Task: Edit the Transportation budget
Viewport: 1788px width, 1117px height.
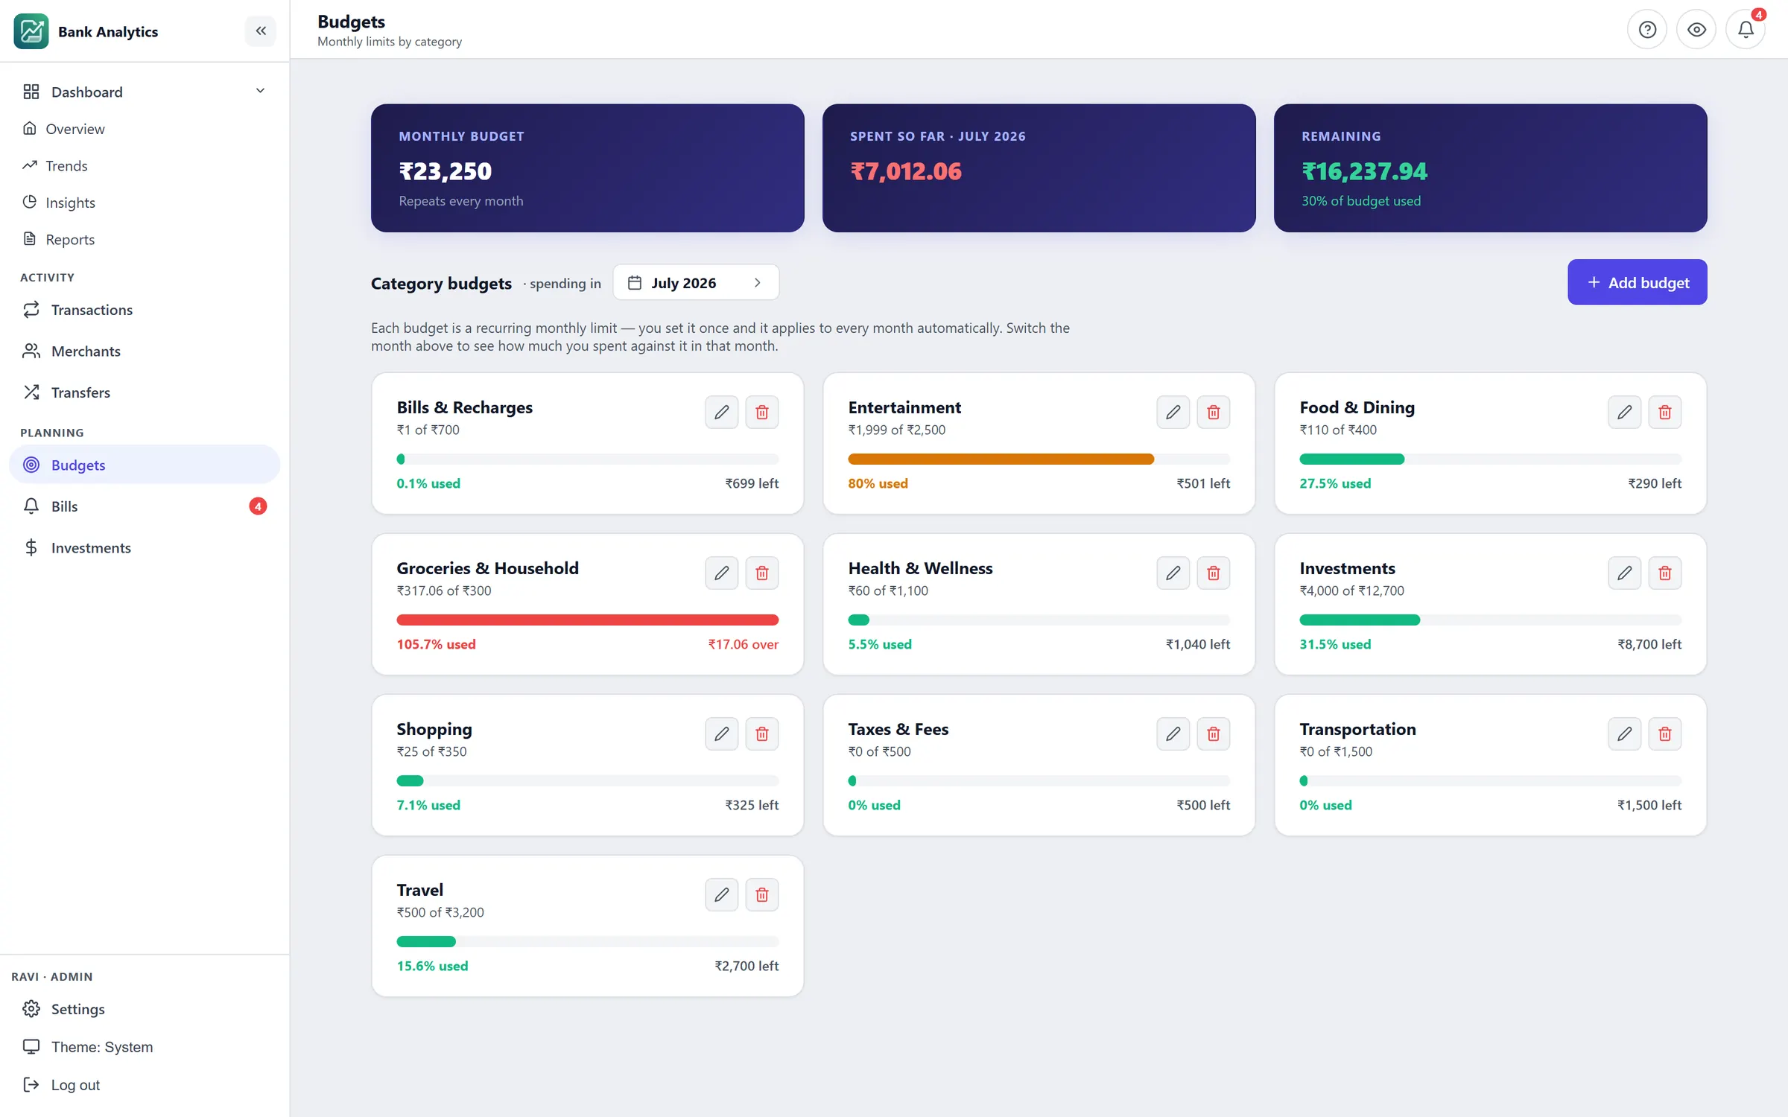Action: pos(1624,733)
